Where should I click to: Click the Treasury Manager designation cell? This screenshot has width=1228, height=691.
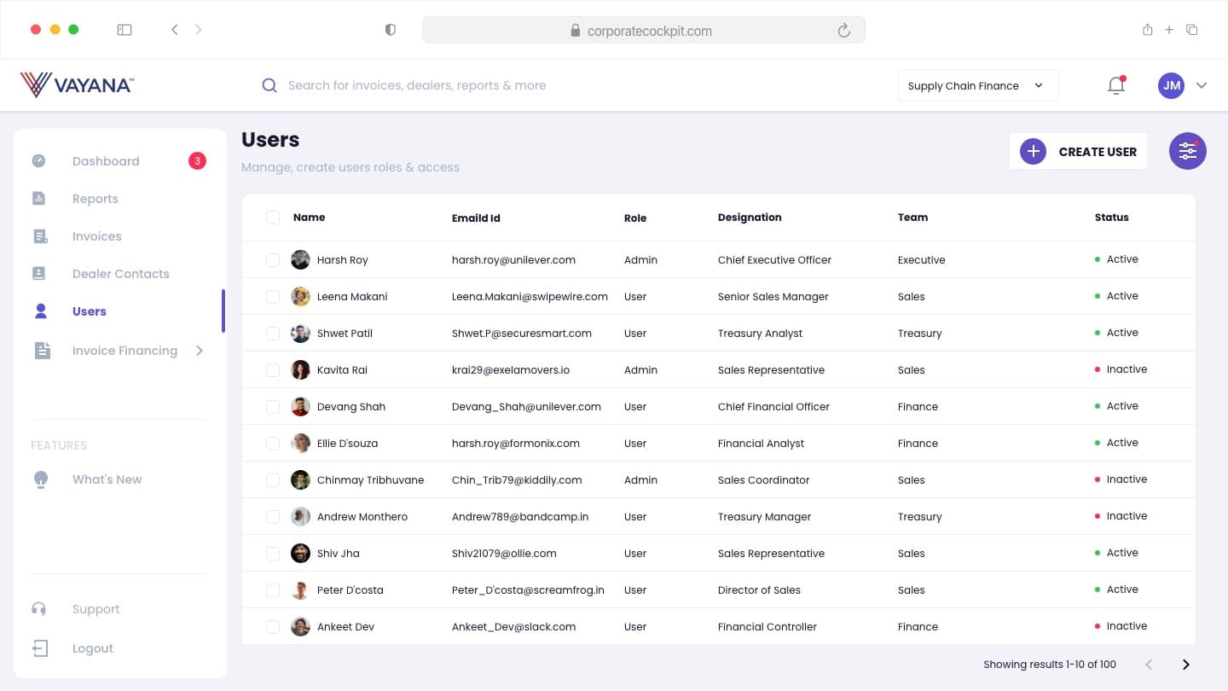764,517
